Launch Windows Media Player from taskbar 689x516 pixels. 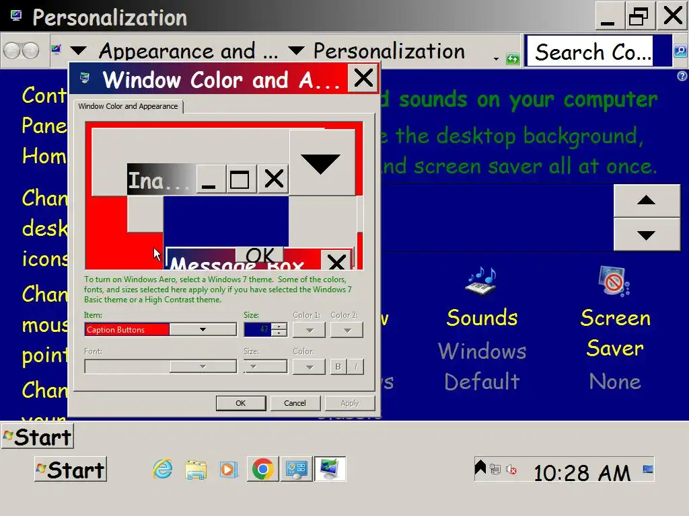pos(229,470)
